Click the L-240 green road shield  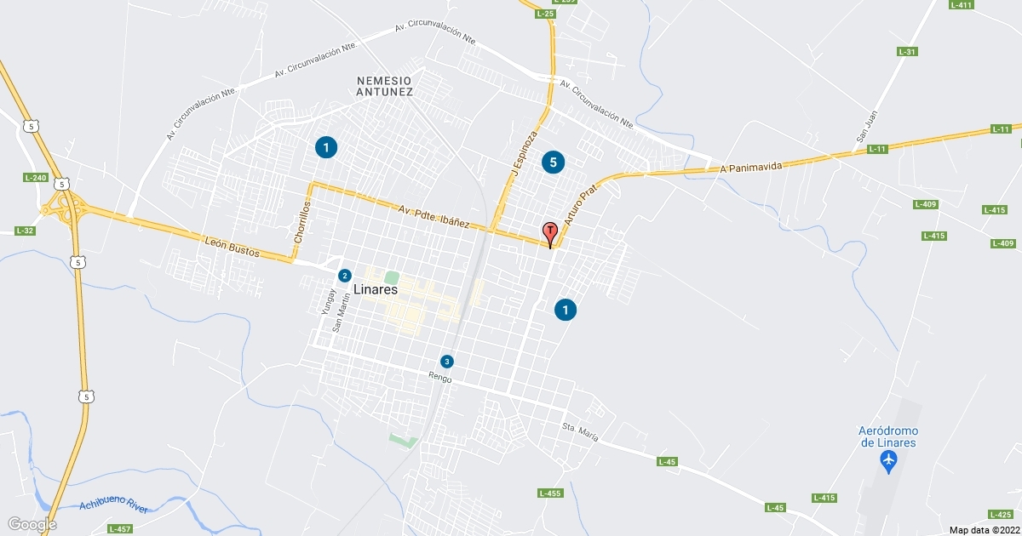coord(36,177)
